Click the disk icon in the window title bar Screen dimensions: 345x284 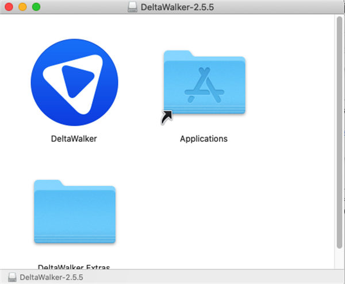[132, 7]
